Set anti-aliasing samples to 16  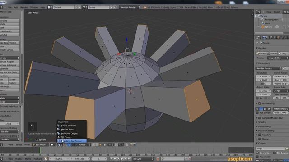coord(269,109)
